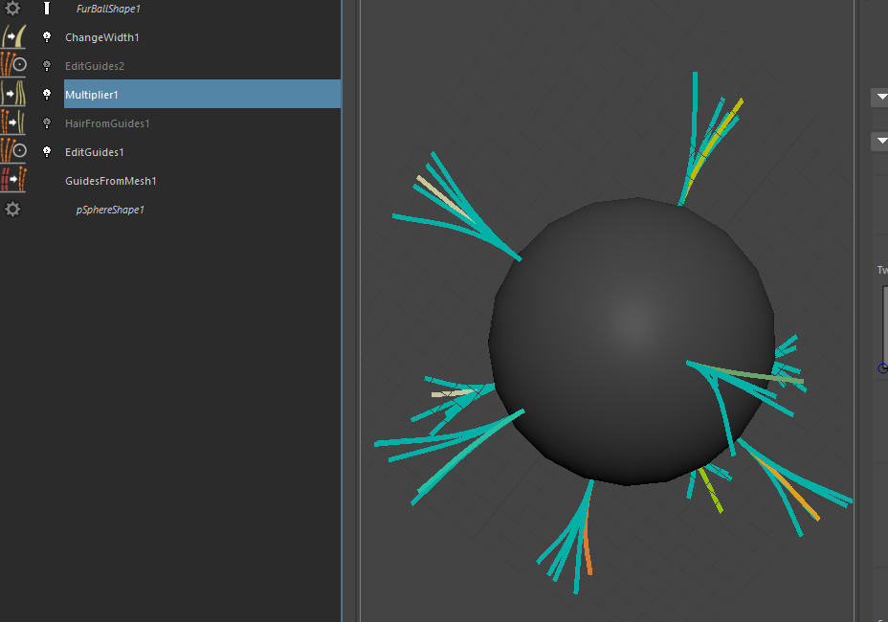Click the gear icon beside pSphereShape1
Image resolution: width=888 pixels, height=622 pixels.
coord(12,210)
